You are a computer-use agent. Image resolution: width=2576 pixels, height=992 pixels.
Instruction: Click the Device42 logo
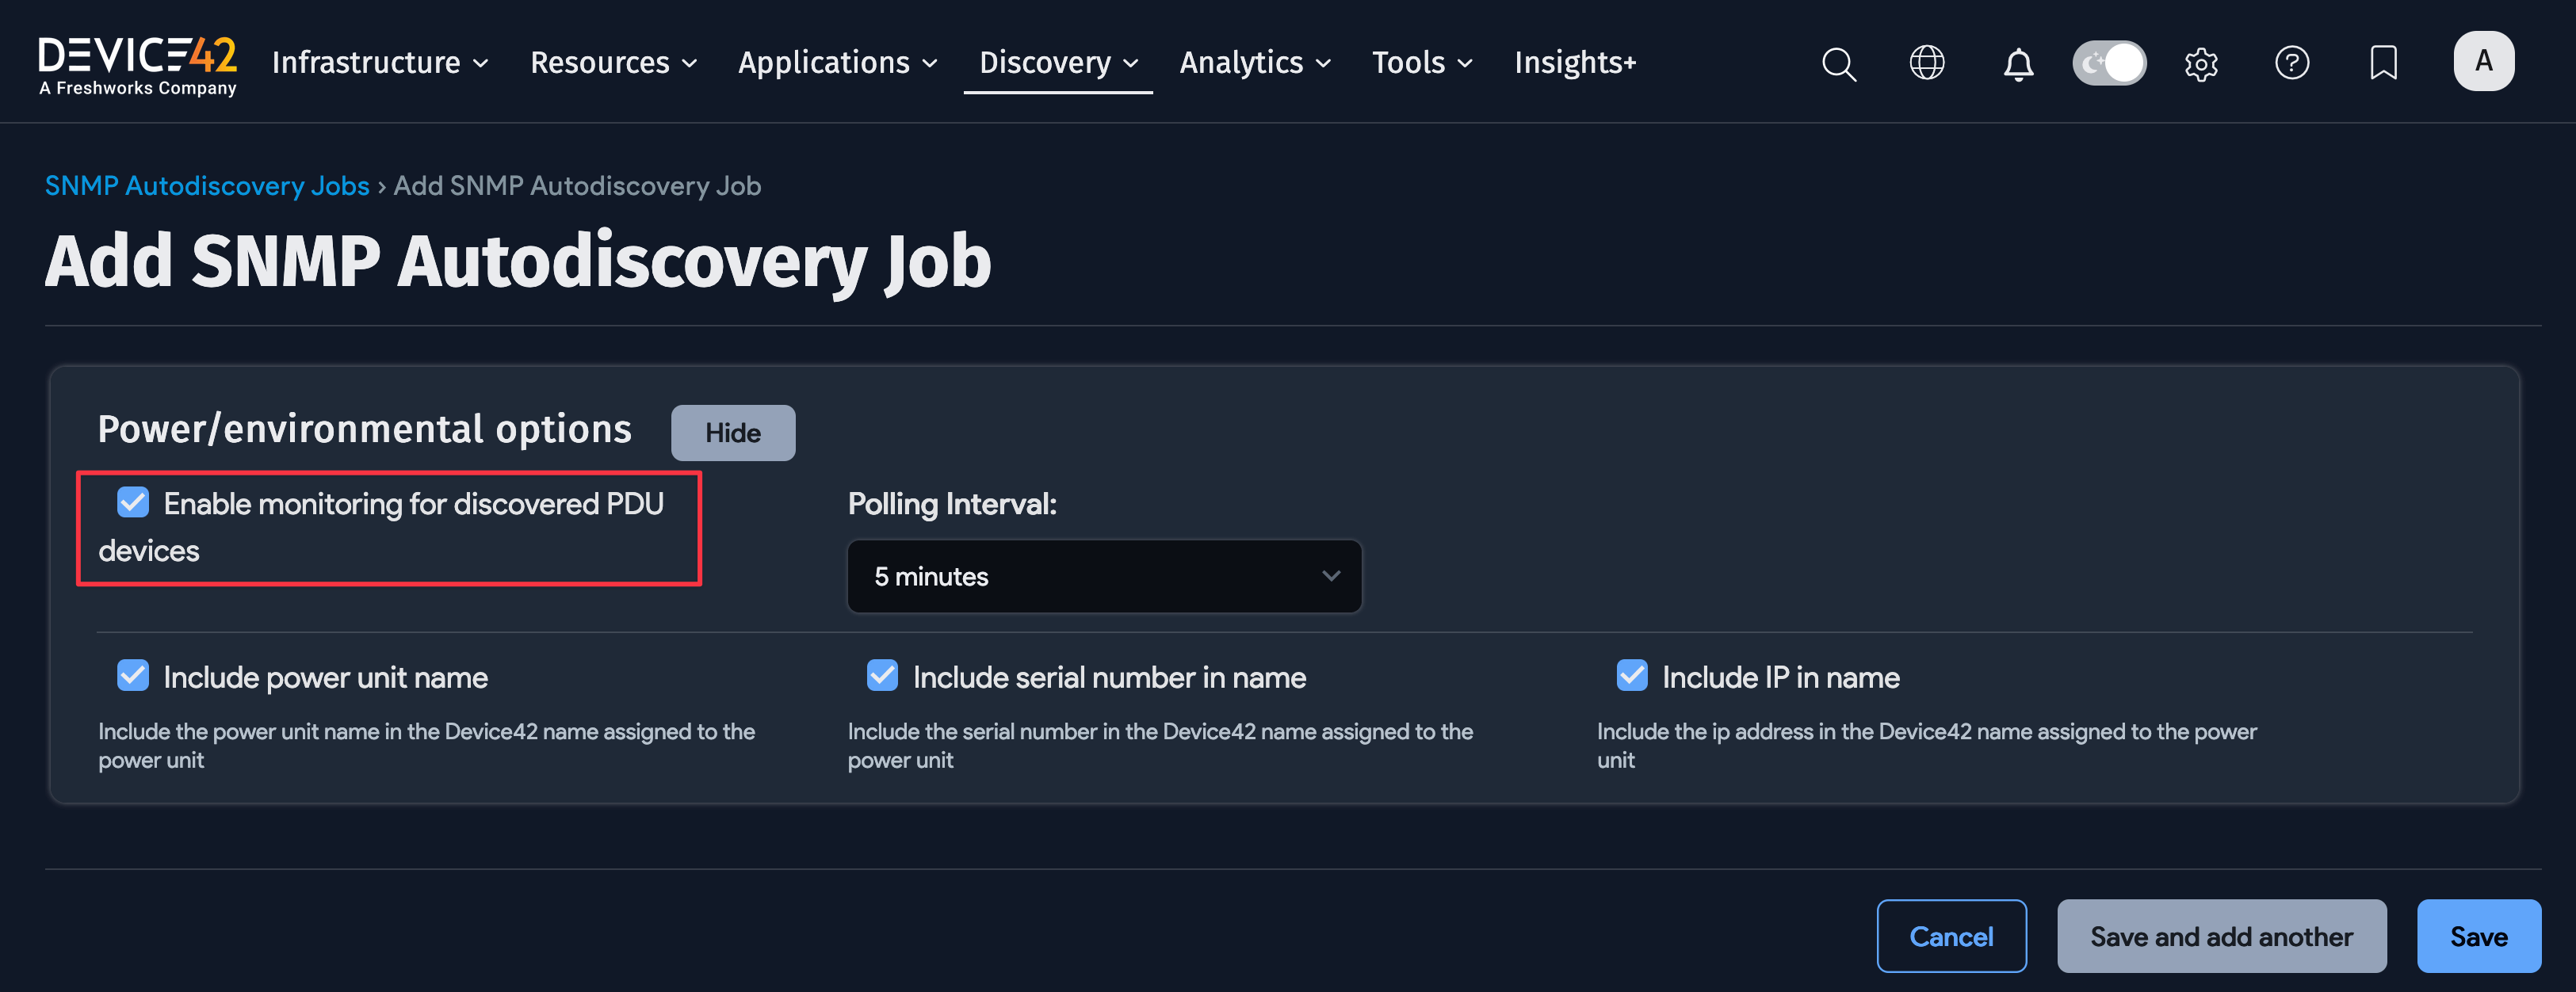point(137,60)
